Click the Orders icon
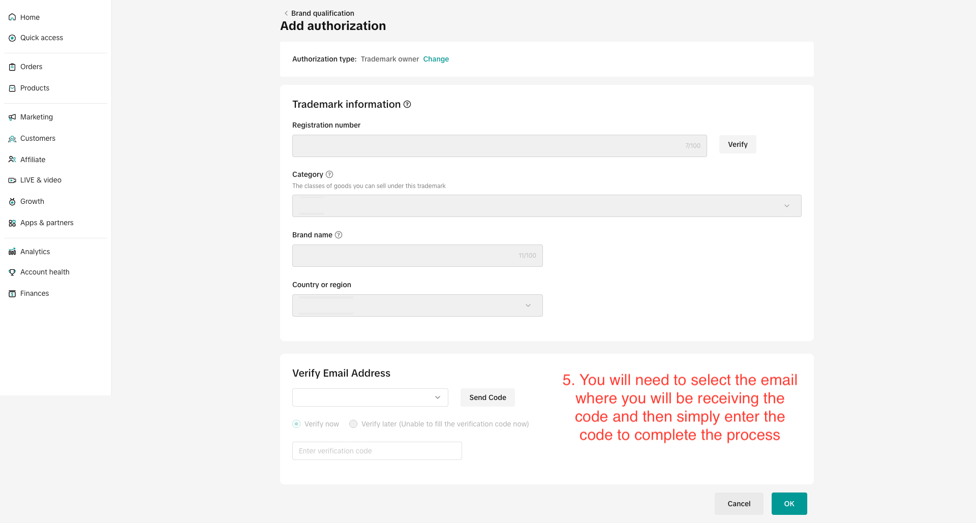The width and height of the screenshot is (976, 523). point(12,67)
